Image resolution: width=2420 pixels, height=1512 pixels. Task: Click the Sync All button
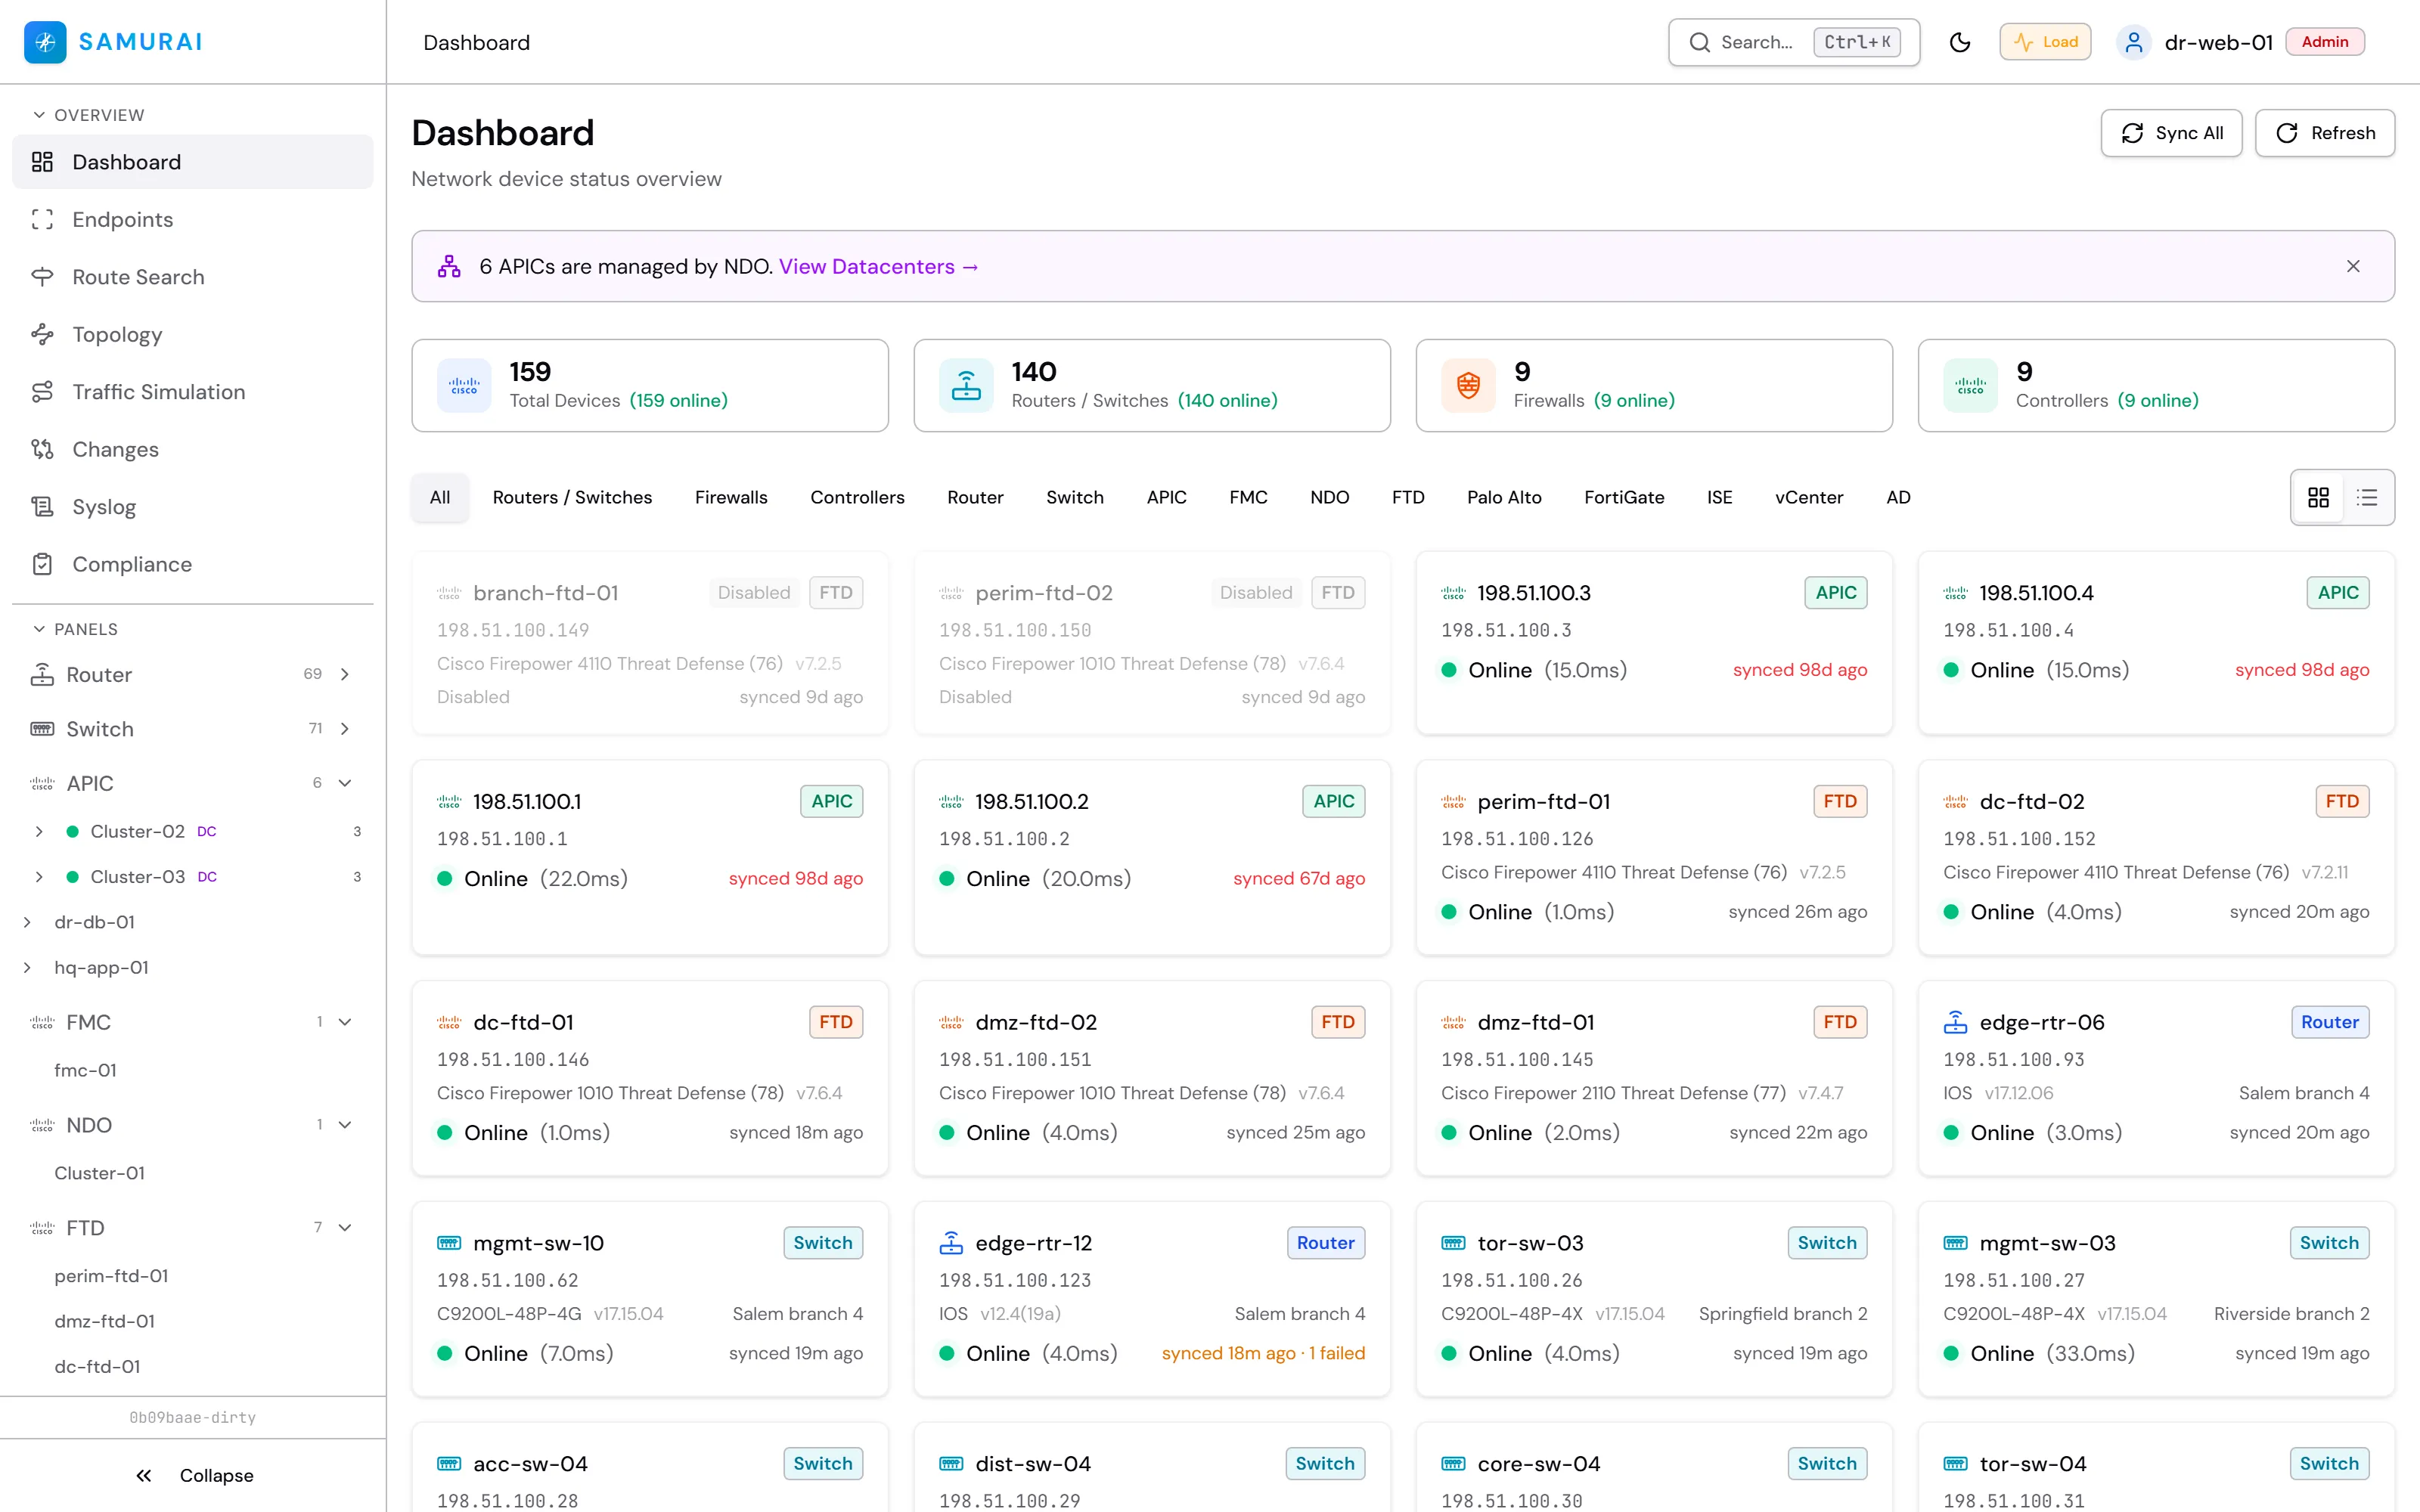(2171, 133)
